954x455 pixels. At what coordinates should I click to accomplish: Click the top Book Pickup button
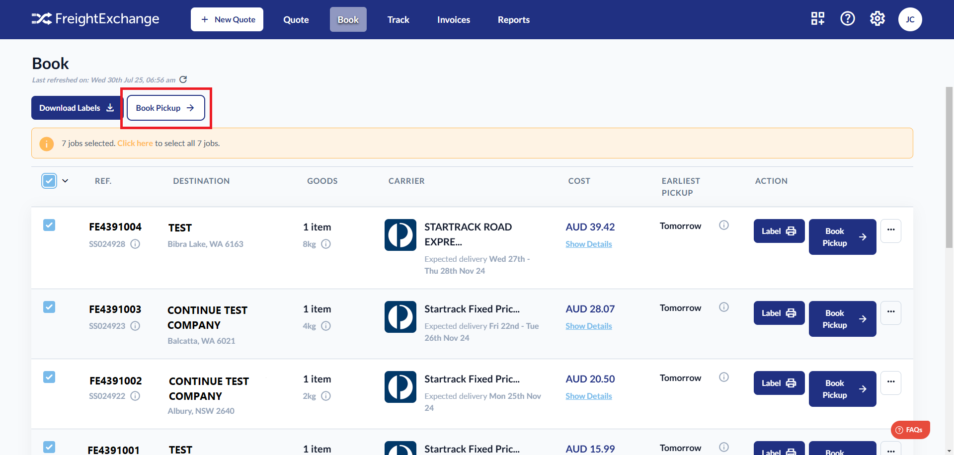[x=166, y=108]
